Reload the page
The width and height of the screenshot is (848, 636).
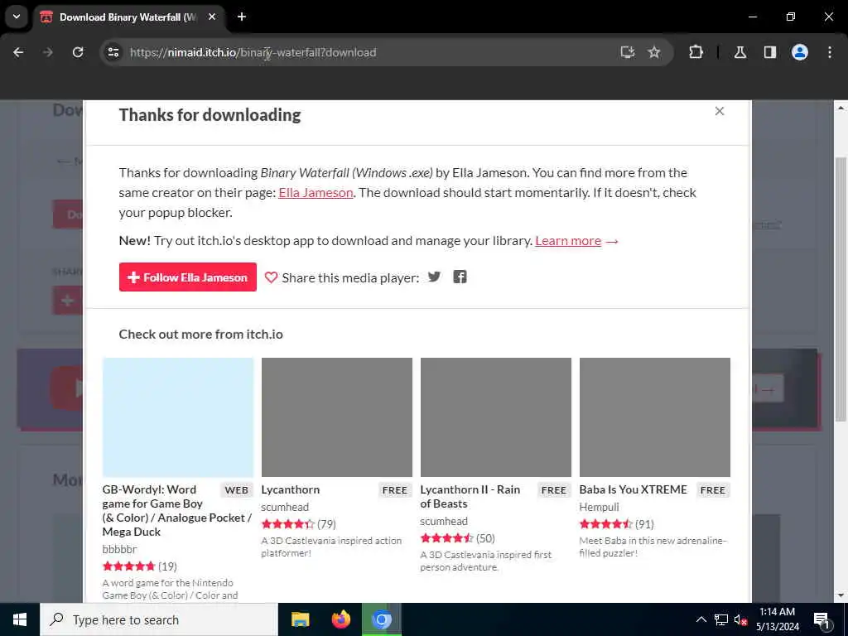click(78, 52)
